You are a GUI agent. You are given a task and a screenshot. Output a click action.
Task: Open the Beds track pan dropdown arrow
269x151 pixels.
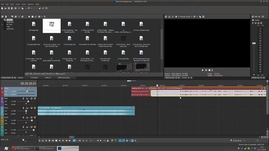point(26,104)
